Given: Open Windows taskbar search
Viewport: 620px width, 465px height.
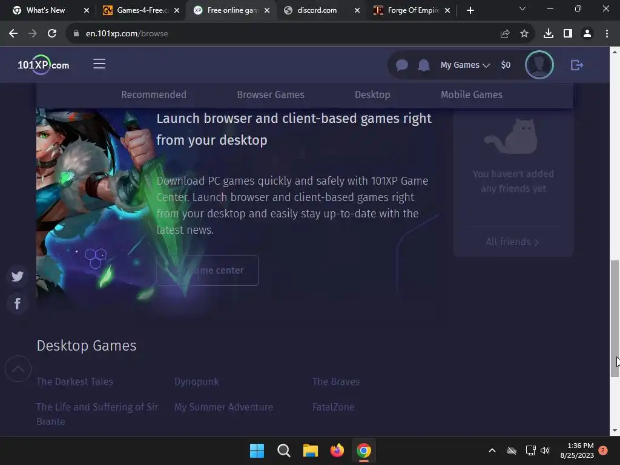Looking at the screenshot, I should click(283, 450).
